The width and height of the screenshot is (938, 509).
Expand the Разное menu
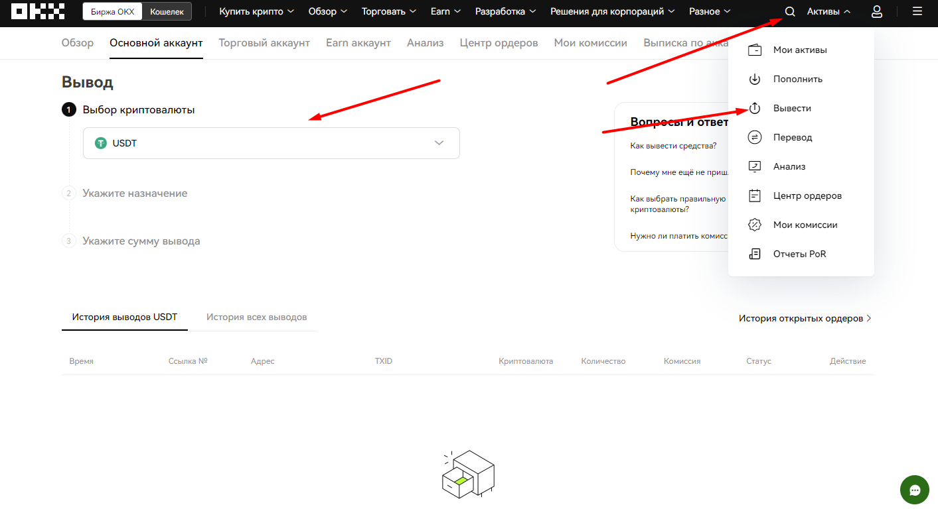(710, 11)
